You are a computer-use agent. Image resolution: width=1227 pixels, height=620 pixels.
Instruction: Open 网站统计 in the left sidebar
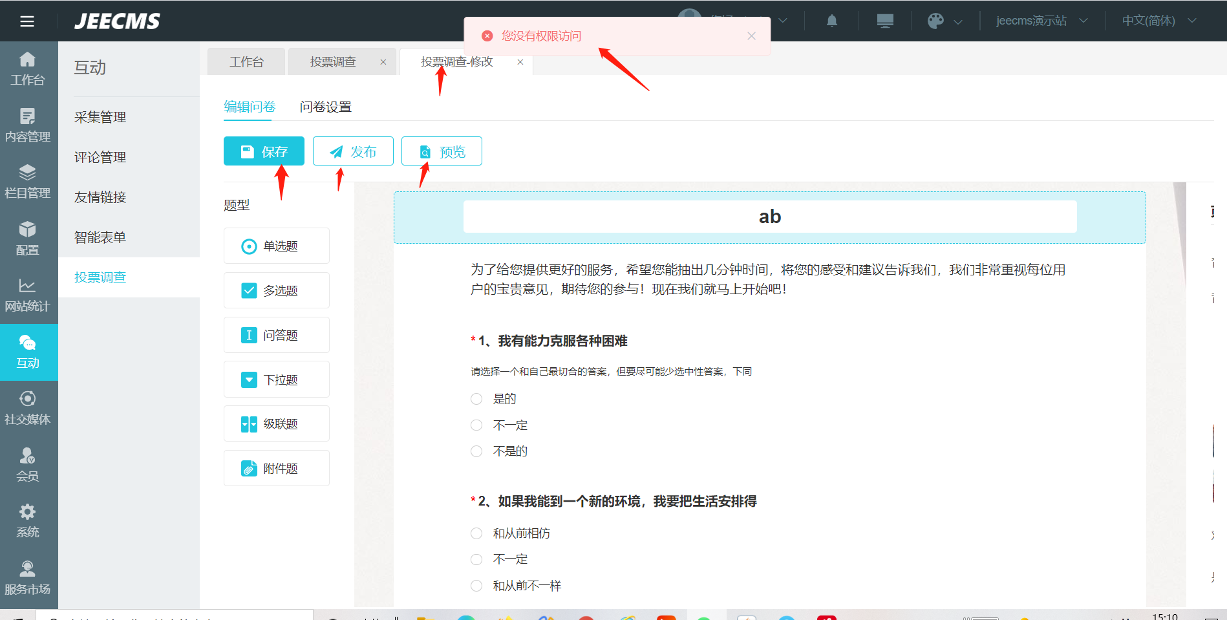28,295
